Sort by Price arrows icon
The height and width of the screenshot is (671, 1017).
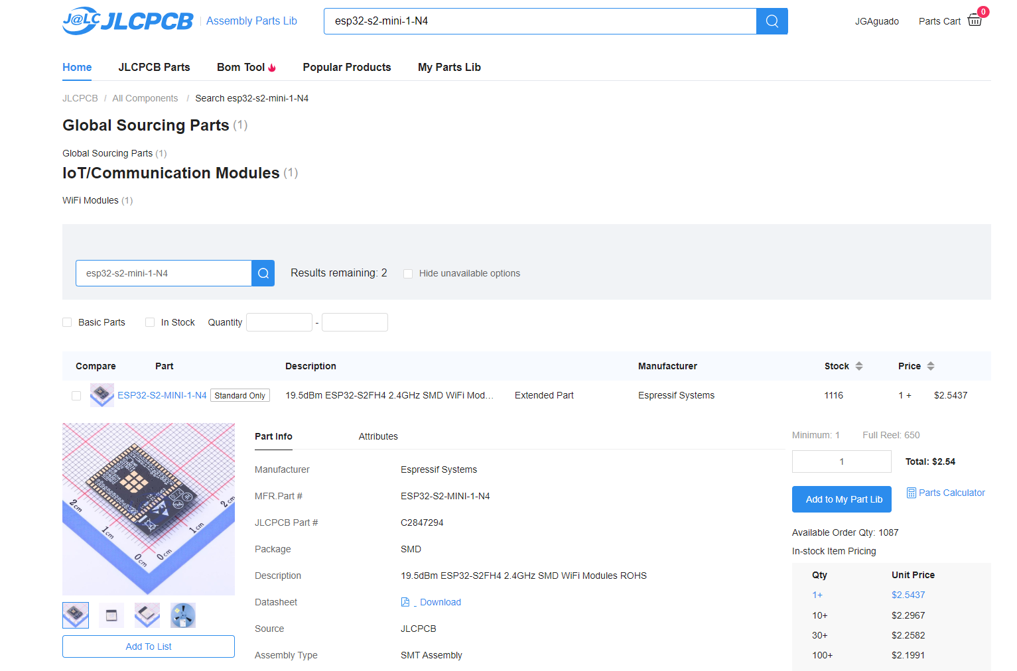click(931, 366)
